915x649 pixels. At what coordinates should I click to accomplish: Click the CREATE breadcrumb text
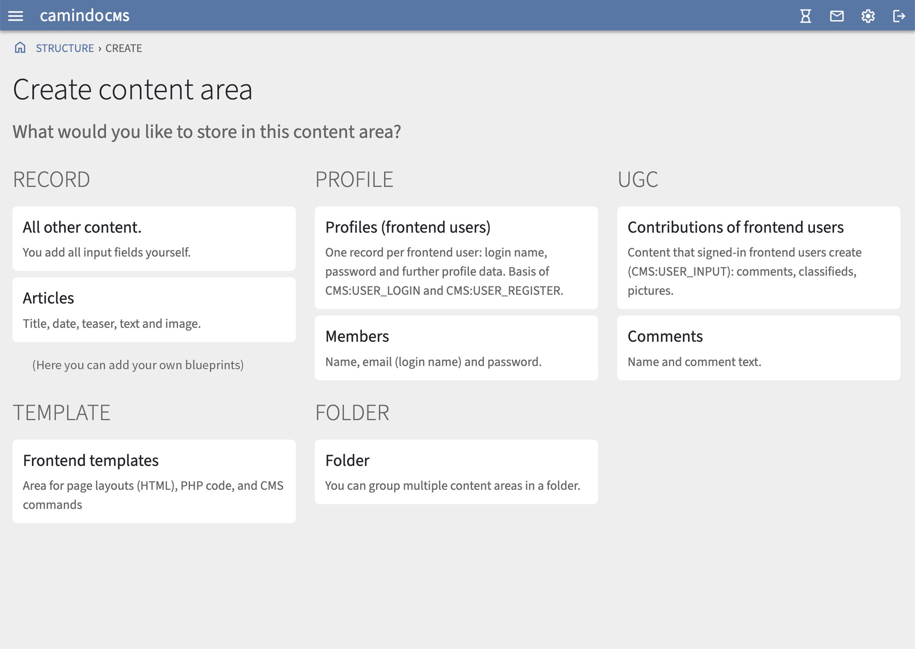124,48
